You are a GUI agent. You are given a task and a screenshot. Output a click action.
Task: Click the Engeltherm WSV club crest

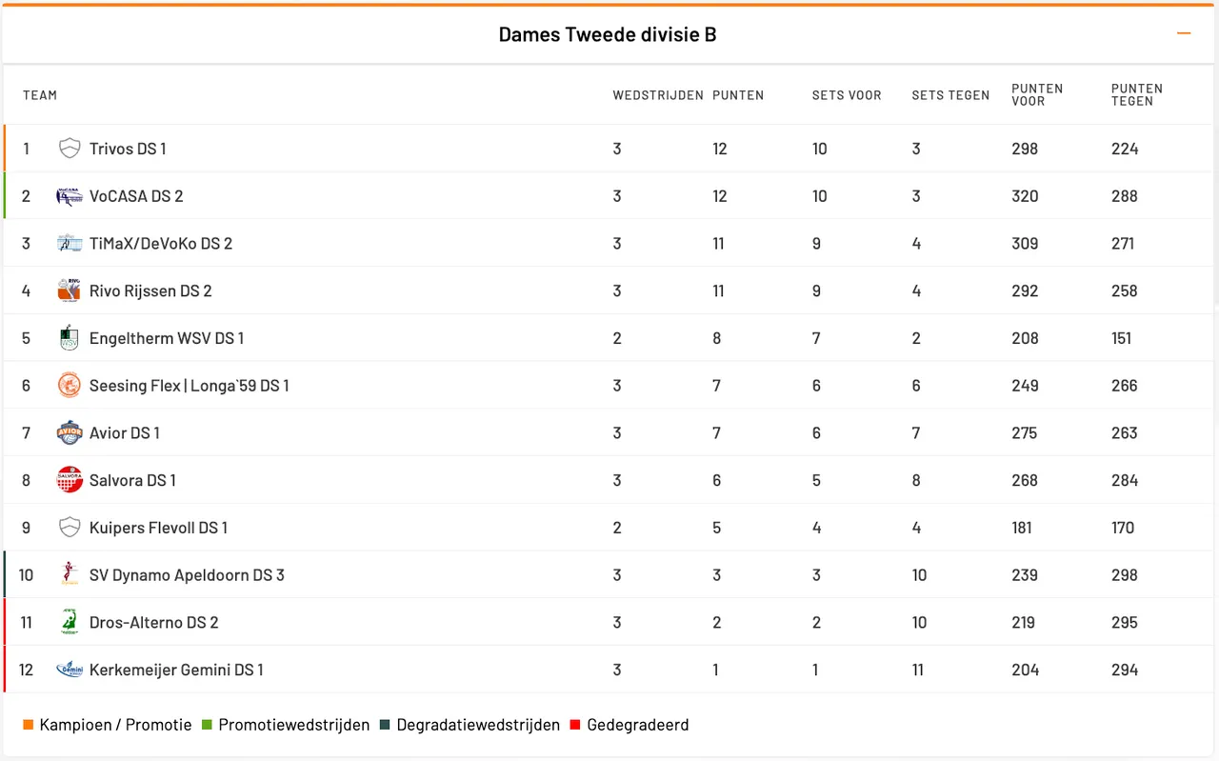click(69, 338)
